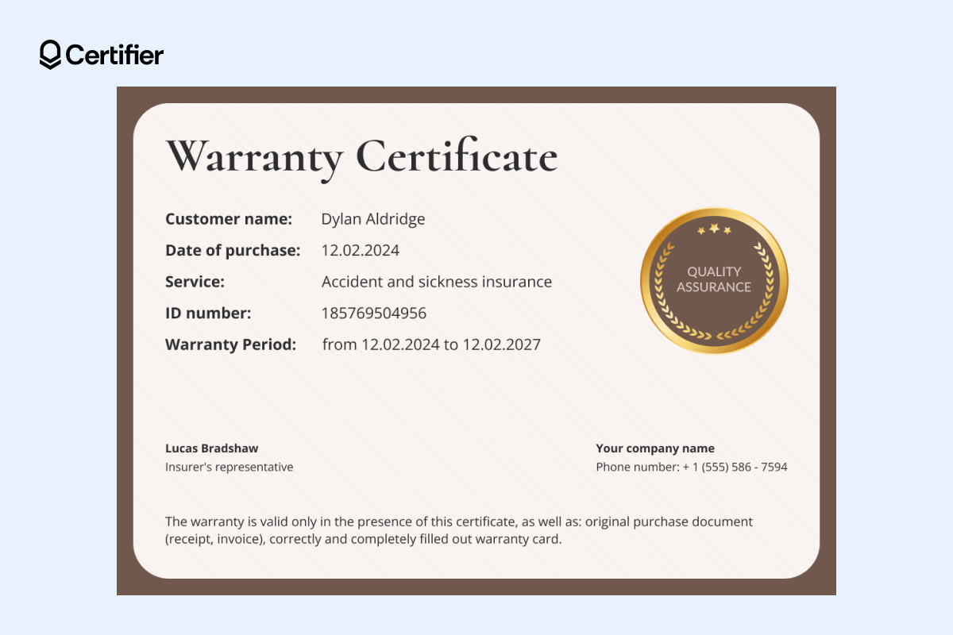Select the Warranty Period date range

point(431,344)
